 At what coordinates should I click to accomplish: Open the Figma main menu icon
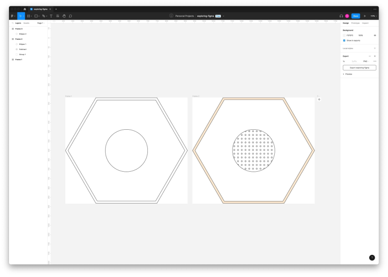(12, 16)
